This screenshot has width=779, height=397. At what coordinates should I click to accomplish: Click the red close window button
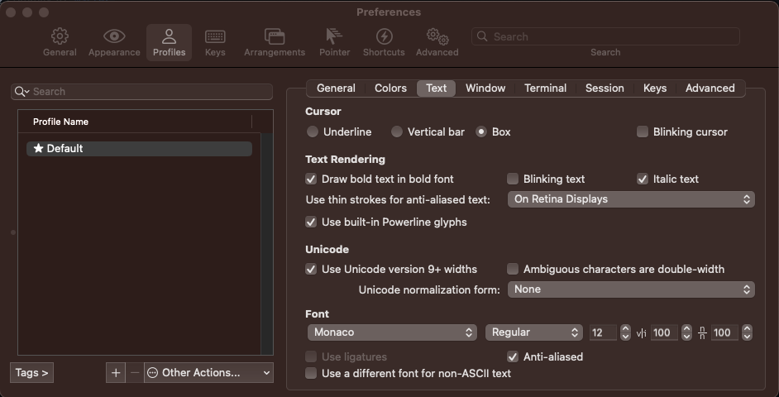11,12
